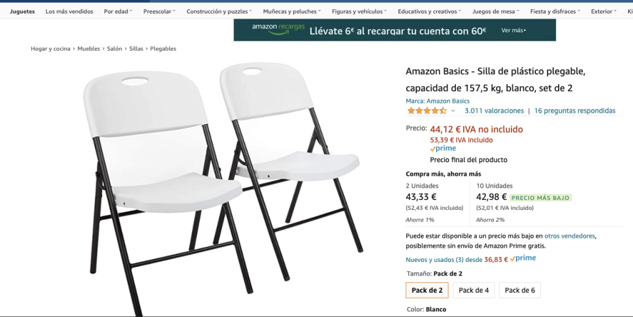Viewport: 633px width, 317px height.
Task: Click the star rating icons
Action: pyautogui.click(x=426, y=111)
